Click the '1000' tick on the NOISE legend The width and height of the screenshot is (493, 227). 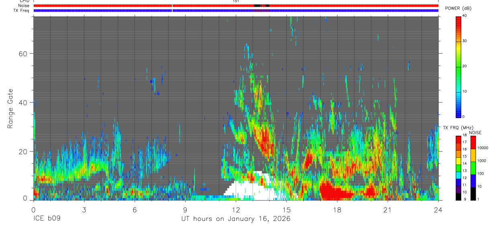pos(482,161)
